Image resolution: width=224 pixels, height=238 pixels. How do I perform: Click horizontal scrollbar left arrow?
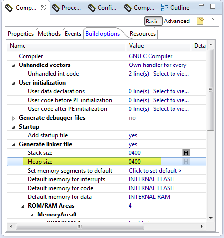(11, 226)
